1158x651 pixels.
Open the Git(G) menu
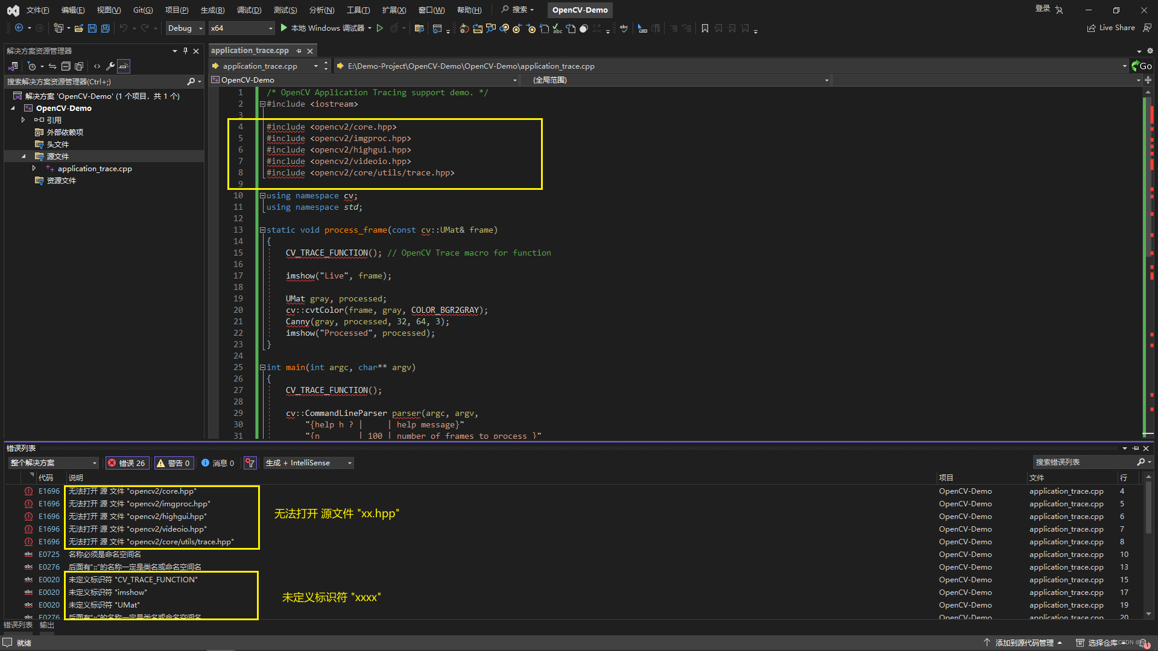pos(143,10)
